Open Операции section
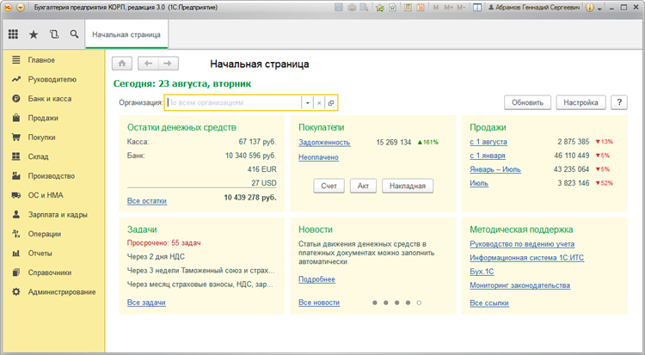 tap(45, 234)
